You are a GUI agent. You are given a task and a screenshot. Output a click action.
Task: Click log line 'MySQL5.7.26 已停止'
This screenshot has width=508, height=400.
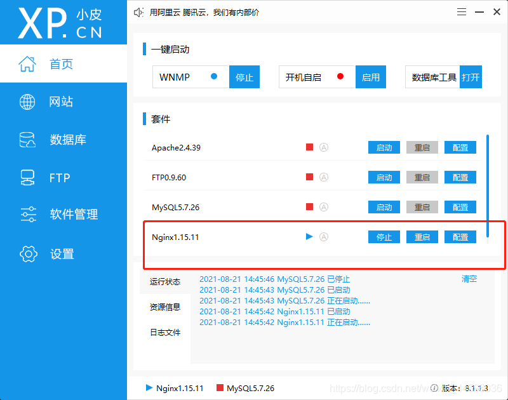[x=275, y=279]
